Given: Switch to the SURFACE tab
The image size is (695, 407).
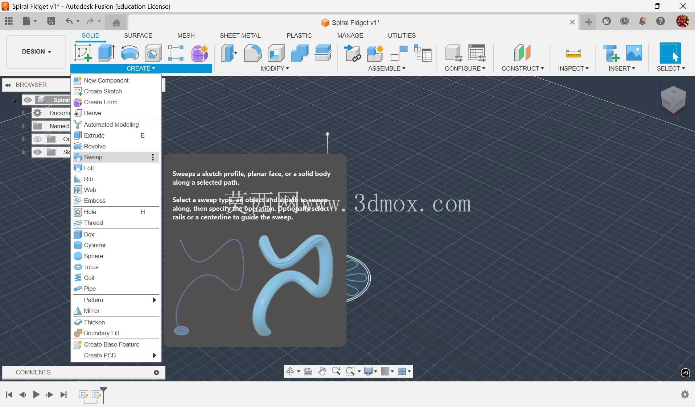Looking at the screenshot, I should (x=138, y=35).
